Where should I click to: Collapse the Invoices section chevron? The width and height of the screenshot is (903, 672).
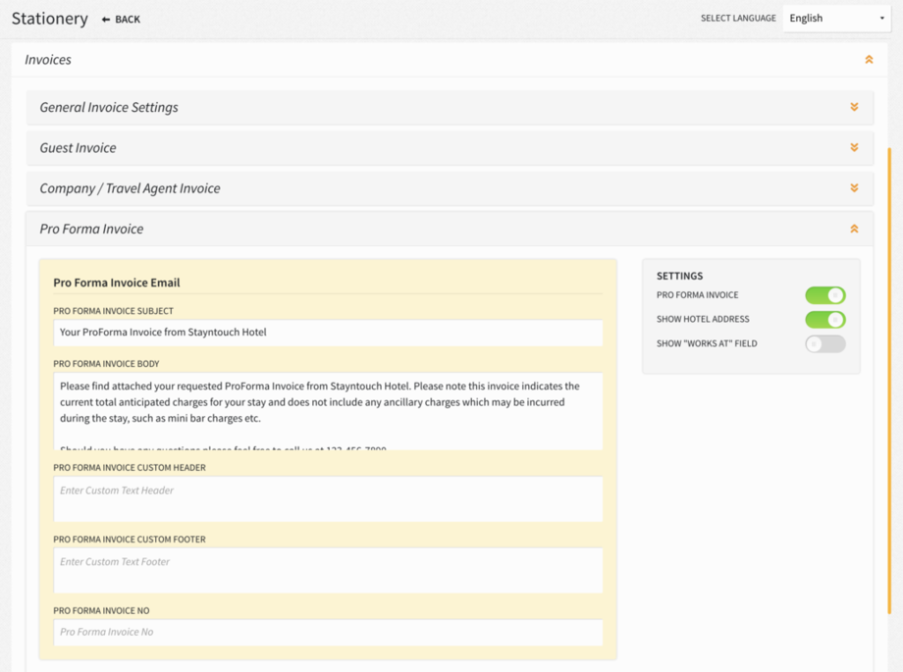point(869,59)
